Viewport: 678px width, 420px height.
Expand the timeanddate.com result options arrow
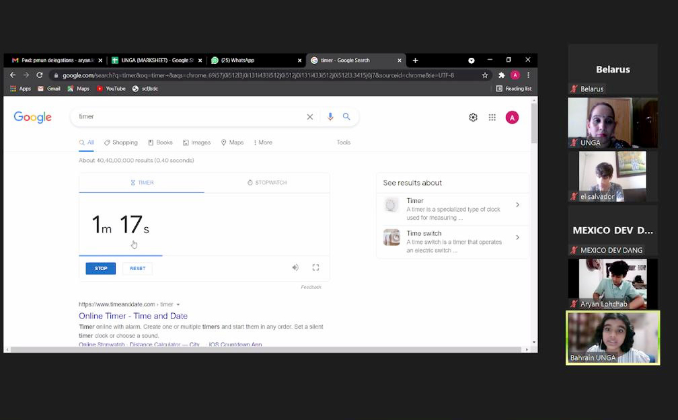(x=178, y=304)
